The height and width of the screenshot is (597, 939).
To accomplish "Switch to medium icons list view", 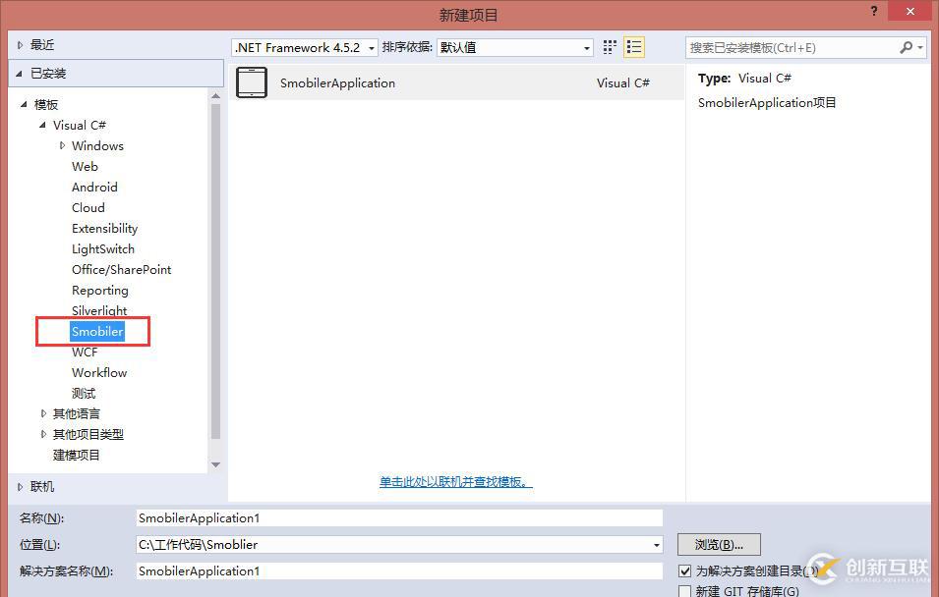I will pos(633,47).
